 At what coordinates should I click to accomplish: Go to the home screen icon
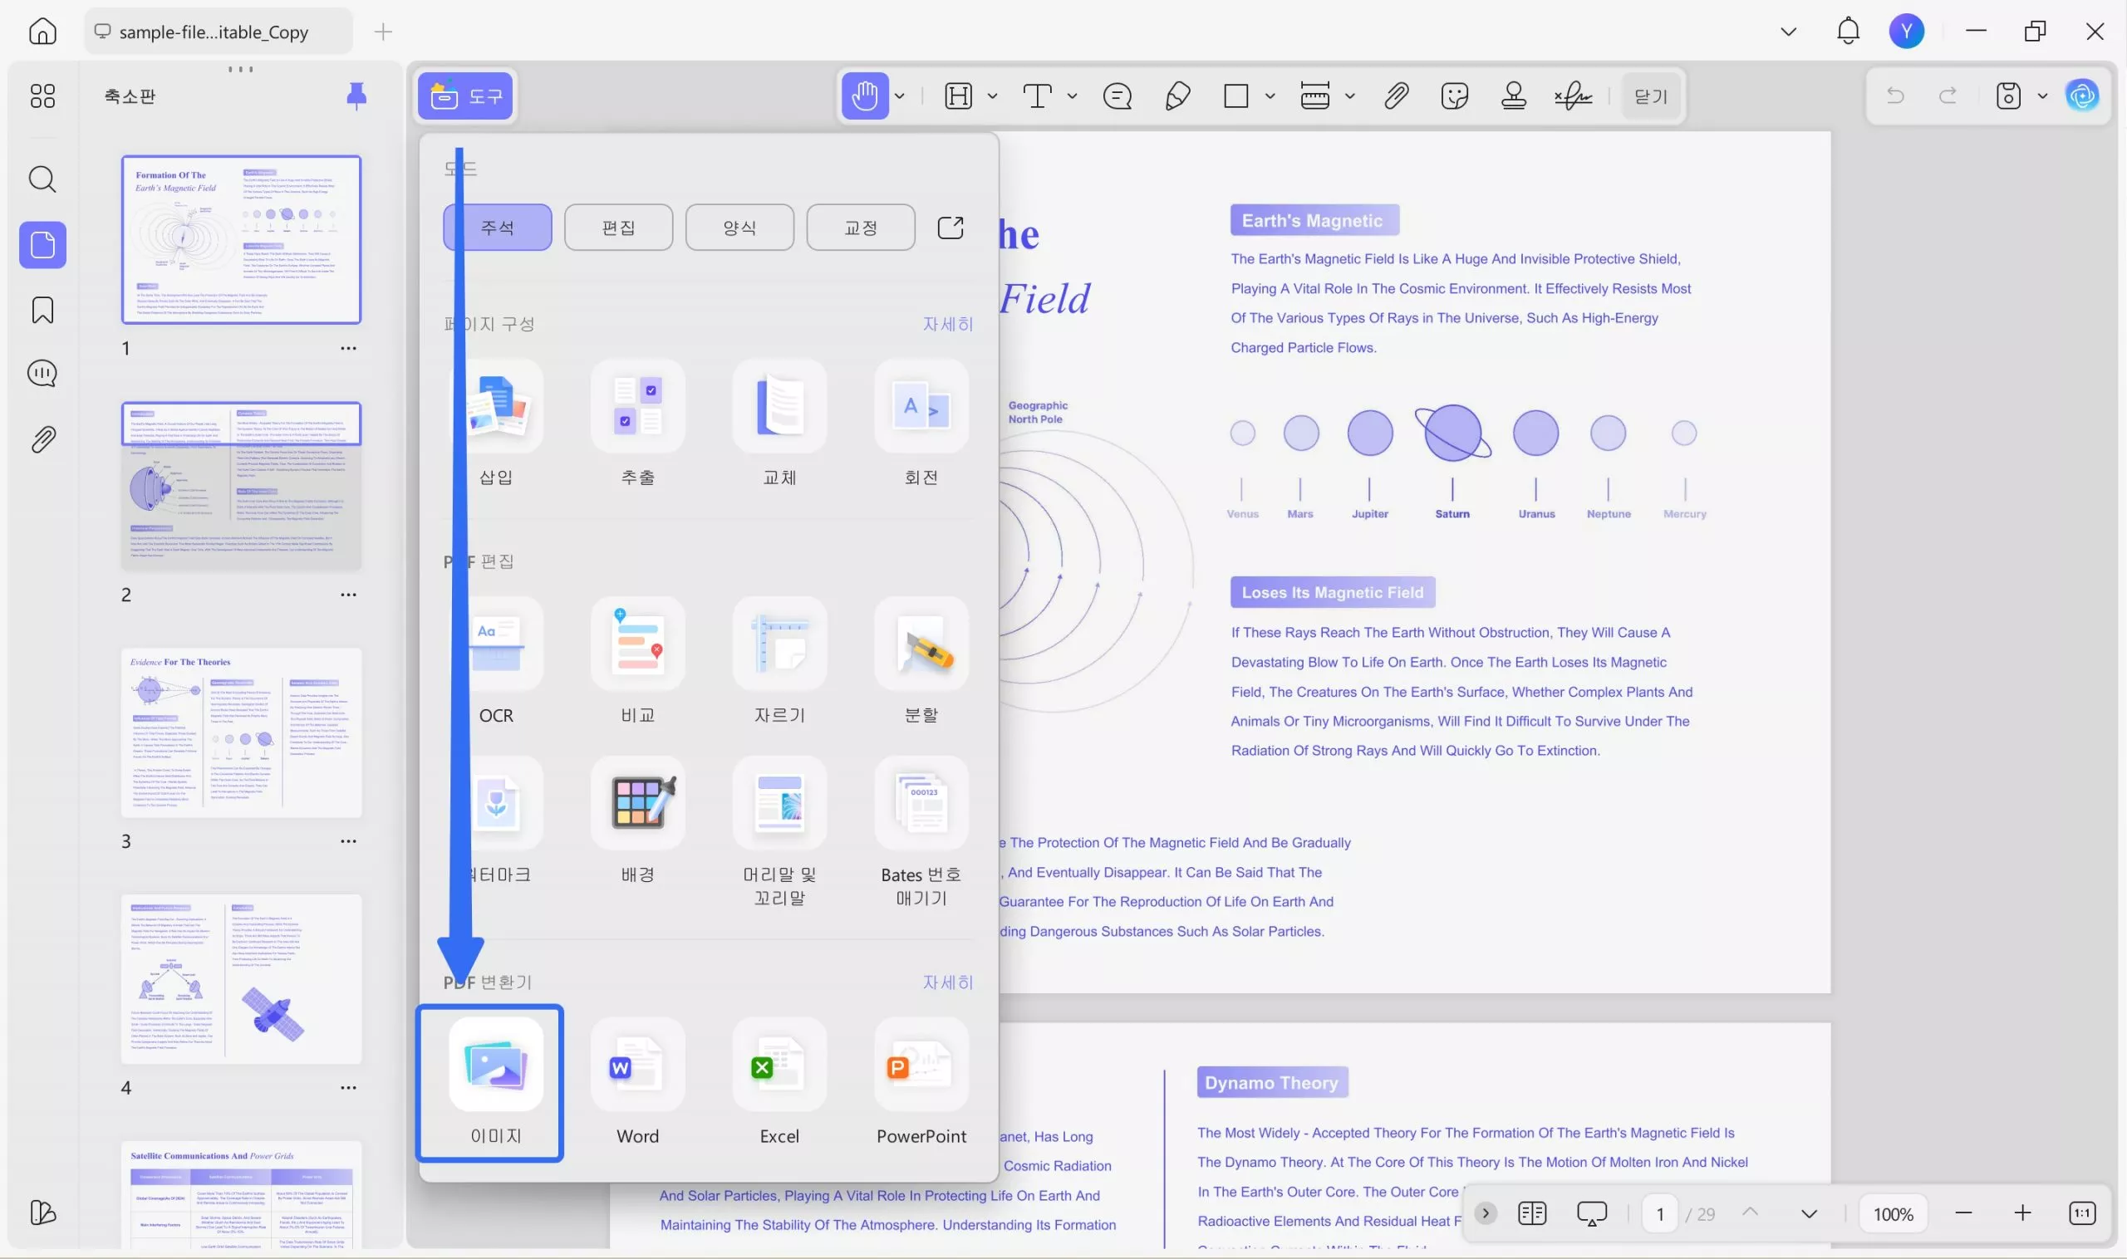pyautogui.click(x=42, y=32)
